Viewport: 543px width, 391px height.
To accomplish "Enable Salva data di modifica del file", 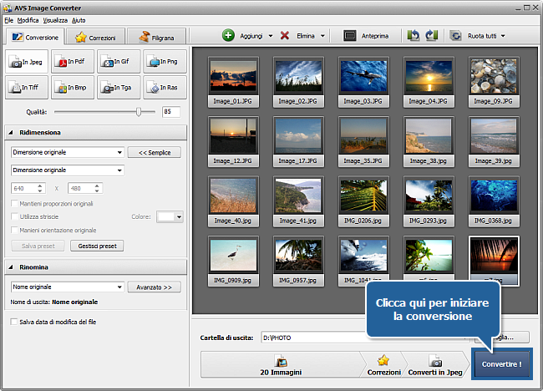I will coord(13,321).
